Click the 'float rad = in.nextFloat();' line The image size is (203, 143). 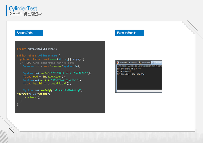click(45, 77)
